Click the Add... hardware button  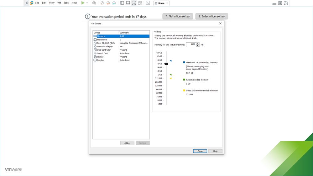click(127, 143)
